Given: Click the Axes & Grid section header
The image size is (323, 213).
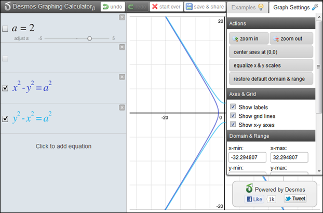Looking at the screenshot, I should (x=271, y=94).
